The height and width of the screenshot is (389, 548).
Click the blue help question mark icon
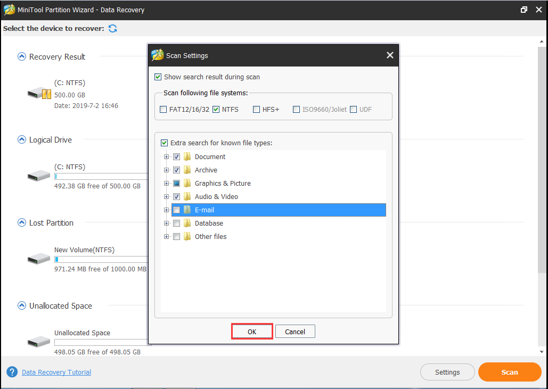pos(12,372)
